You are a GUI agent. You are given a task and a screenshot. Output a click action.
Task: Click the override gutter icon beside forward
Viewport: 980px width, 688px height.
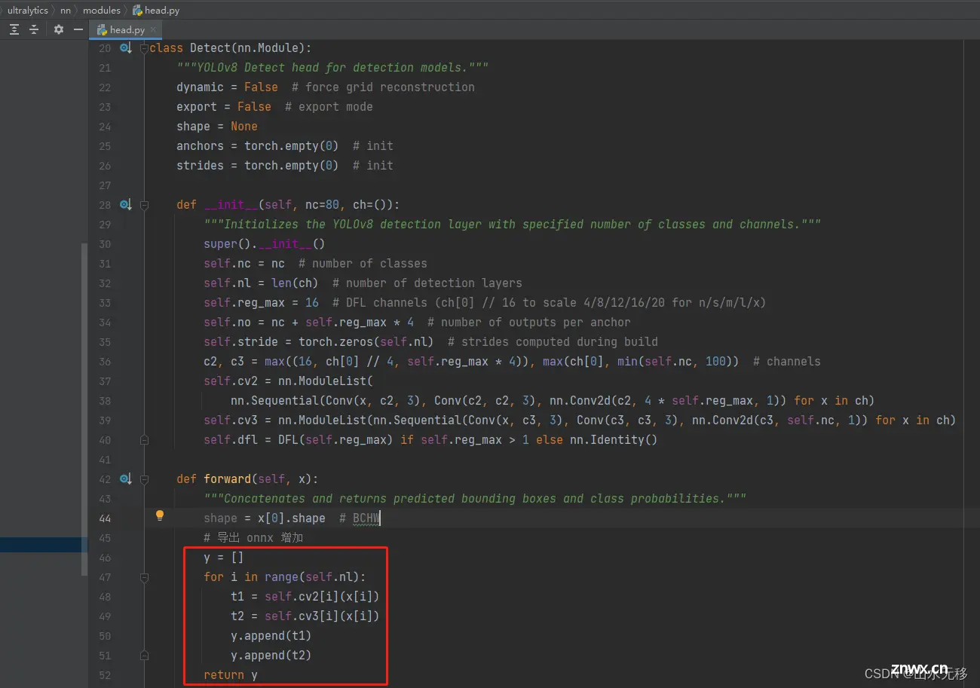tap(126, 479)
